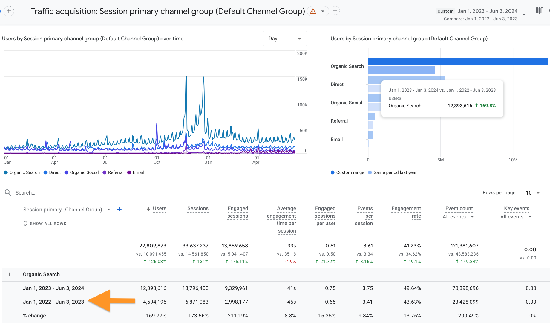Click the search magnifier icon above table
This screenshot has width=550, height=324.
point(8,193)
